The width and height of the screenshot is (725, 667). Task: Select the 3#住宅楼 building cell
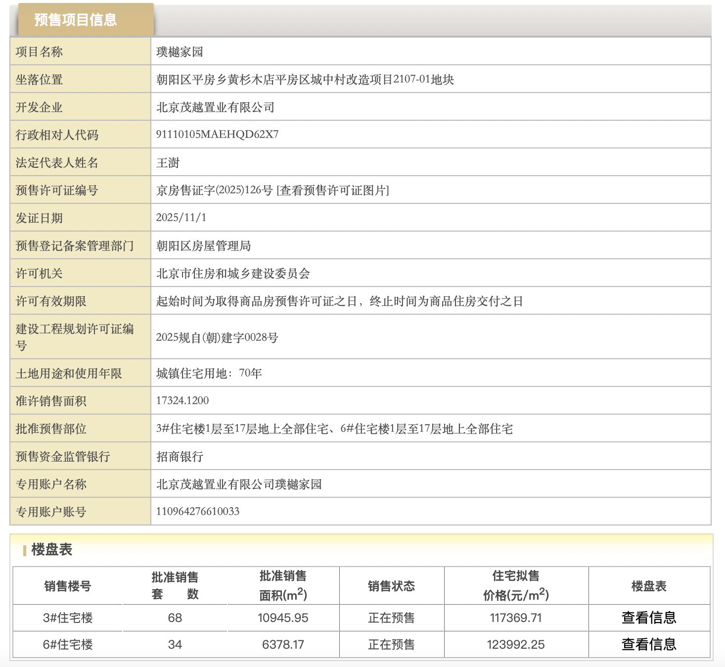click(x=68, y=618)
